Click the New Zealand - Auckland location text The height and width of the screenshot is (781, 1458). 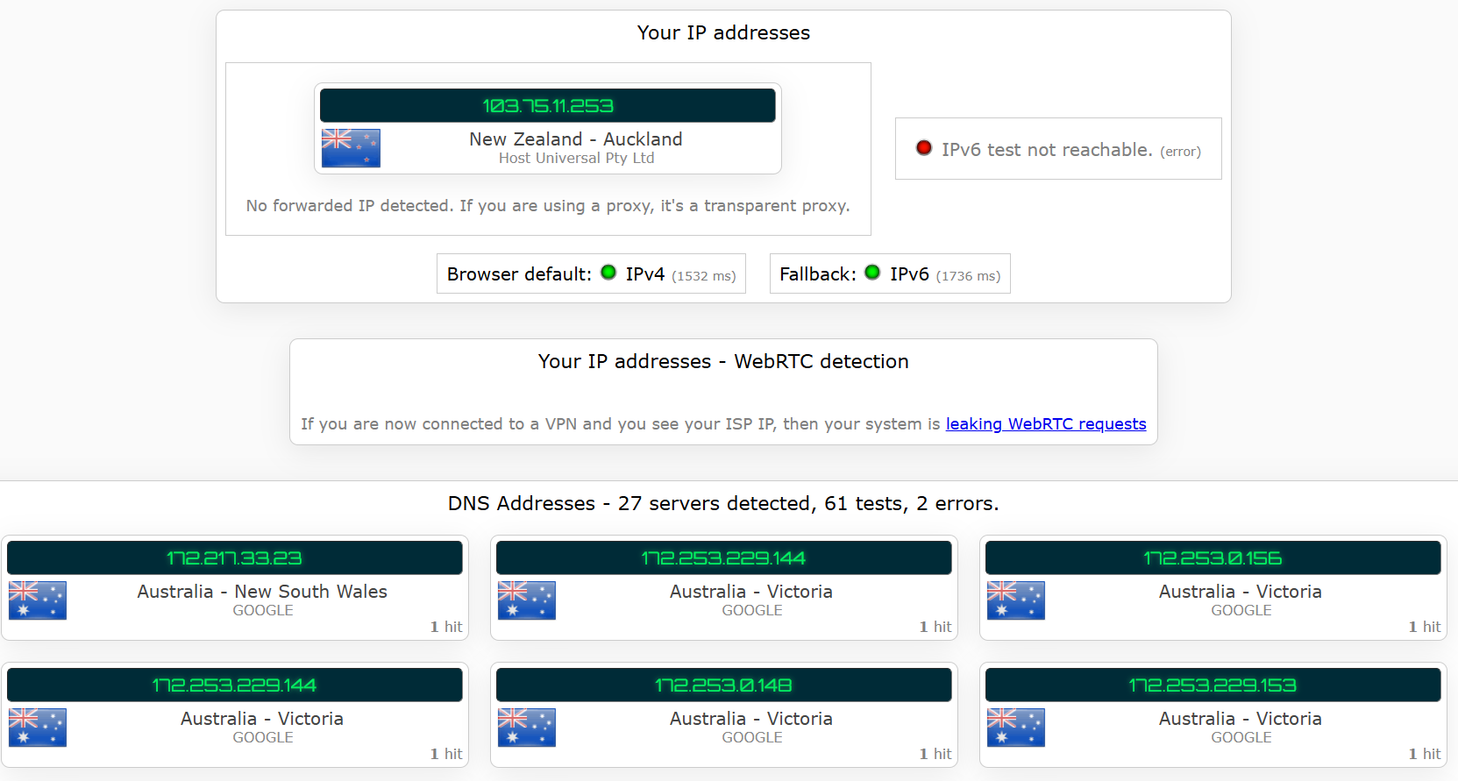[x=576, y=139]
